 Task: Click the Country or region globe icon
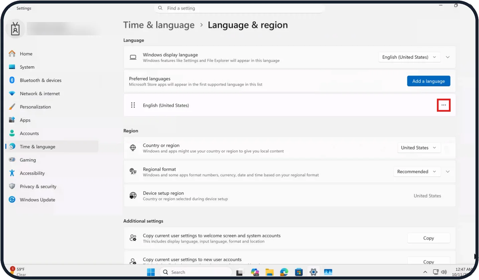pos(133,148)
